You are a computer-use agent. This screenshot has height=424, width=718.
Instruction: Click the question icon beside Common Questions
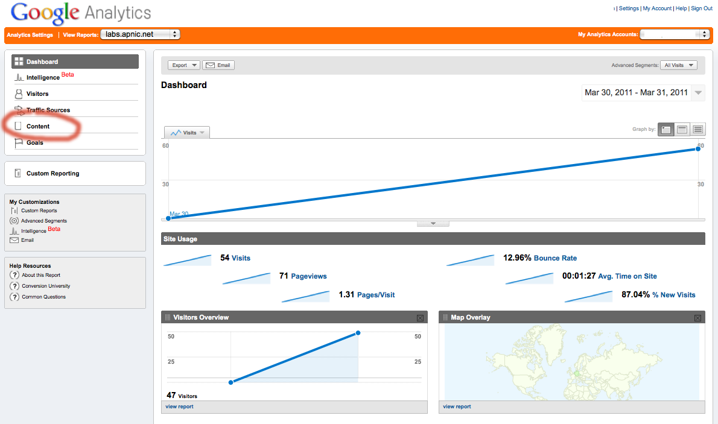pos(14,297)
